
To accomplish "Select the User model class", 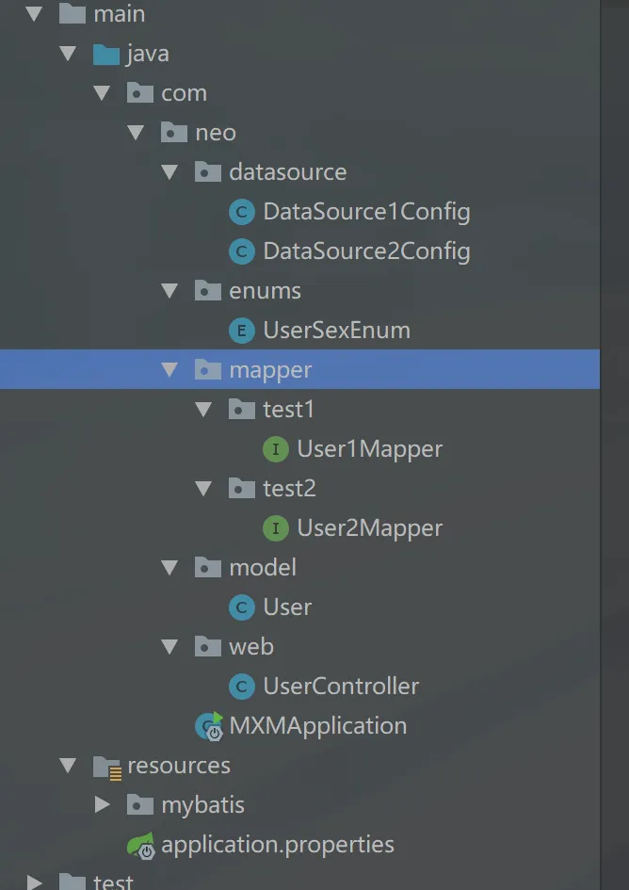I will point(287,607).
